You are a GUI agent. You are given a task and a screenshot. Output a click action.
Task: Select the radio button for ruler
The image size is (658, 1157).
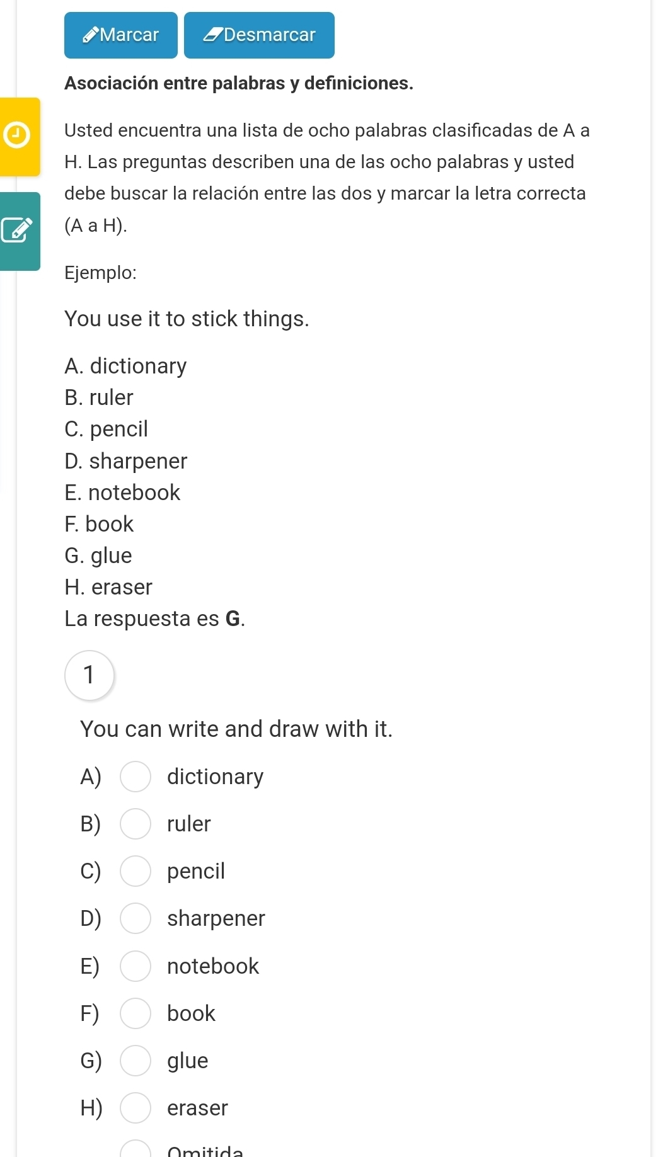(136, 824)
